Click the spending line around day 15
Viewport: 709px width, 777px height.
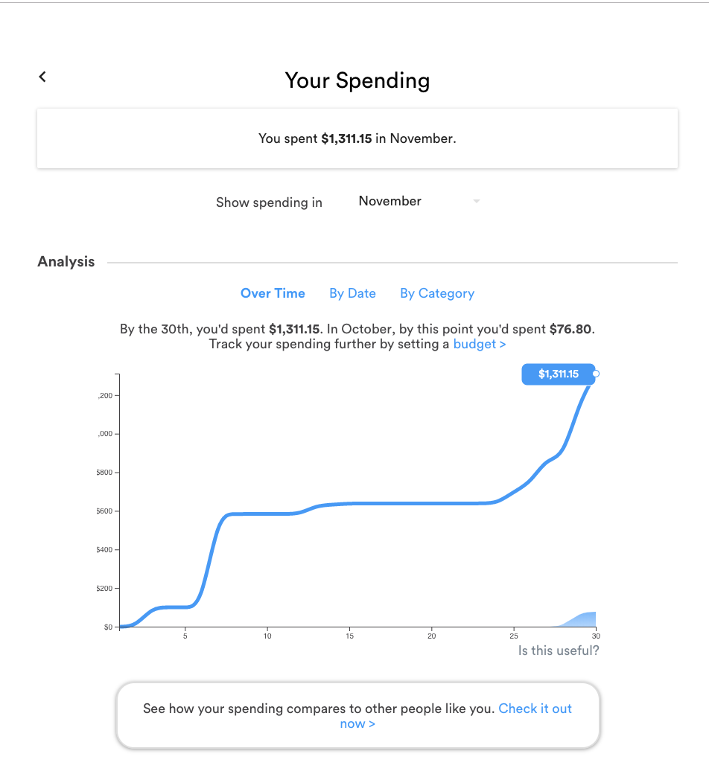pos(349,505)
